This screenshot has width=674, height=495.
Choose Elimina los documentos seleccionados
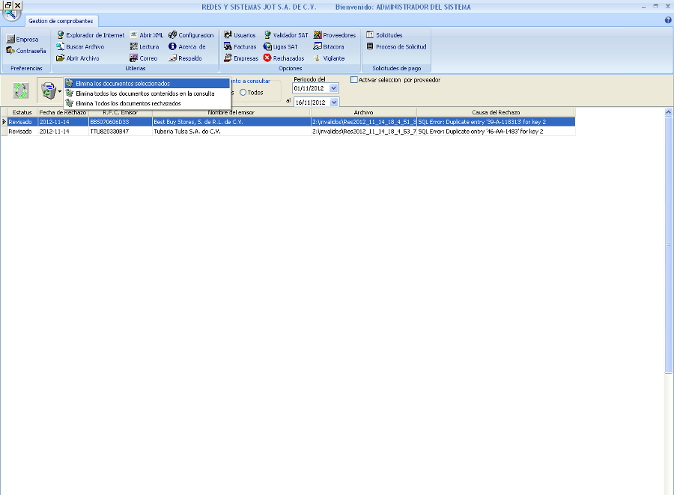coord(123,84)
